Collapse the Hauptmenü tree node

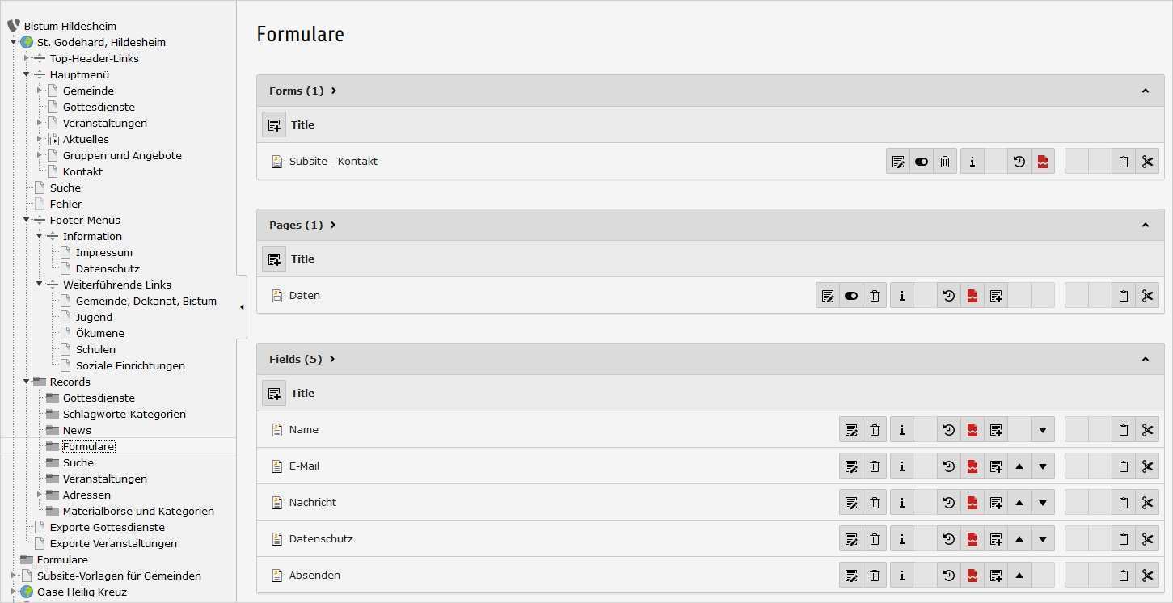coord(27,74)
